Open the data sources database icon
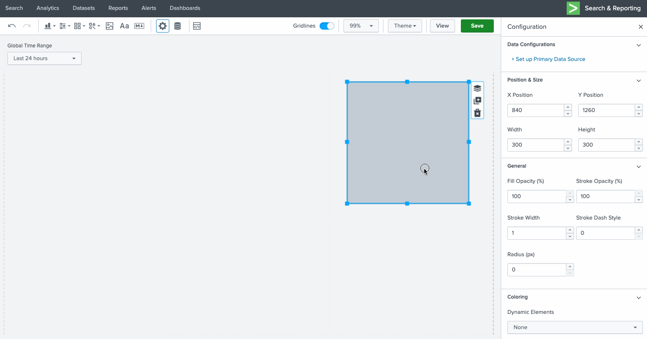The image size is (647, 339). pyautogui.click(x=178, y=26)
